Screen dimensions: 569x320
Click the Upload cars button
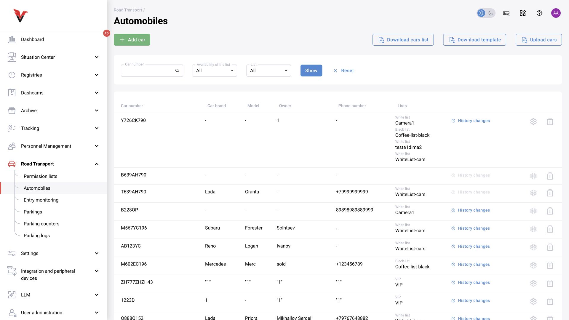(x=539, y=40)
